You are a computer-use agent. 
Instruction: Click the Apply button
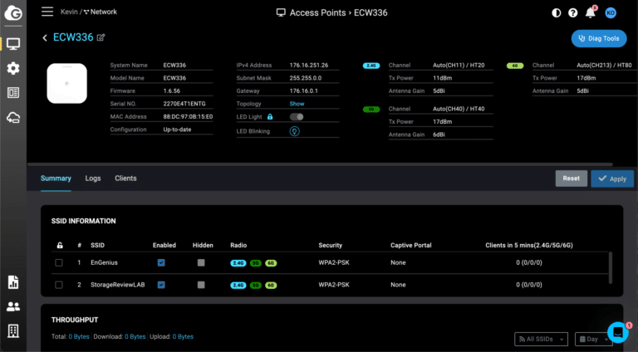[612, 178]
